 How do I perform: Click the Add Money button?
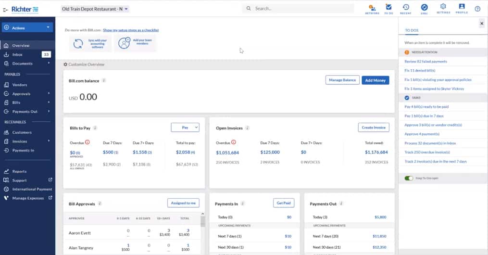pos(375,80)
